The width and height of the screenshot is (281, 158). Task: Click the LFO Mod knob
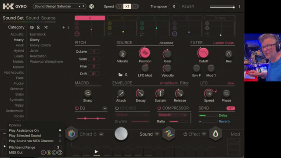pyautogui.click(x=145, y=68)
